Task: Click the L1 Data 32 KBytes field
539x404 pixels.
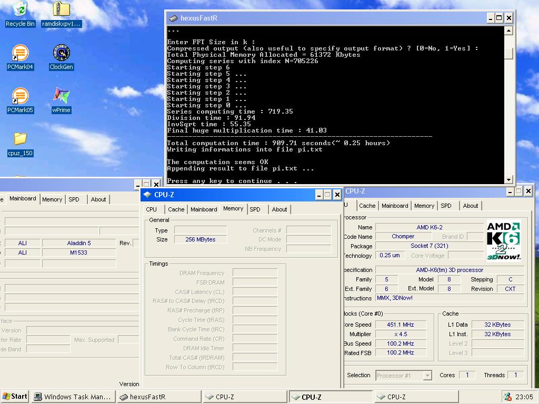Action: 497,325
